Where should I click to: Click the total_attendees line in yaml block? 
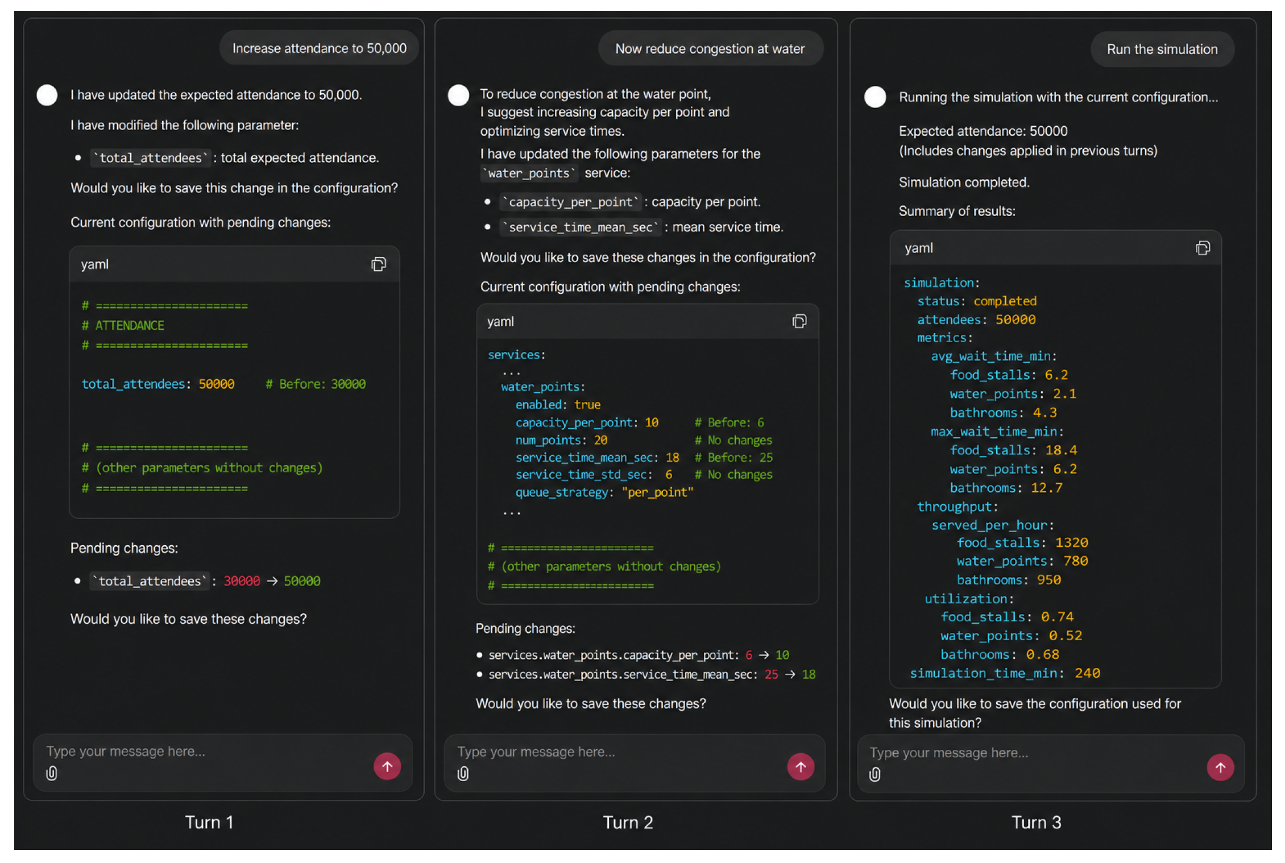223,384
